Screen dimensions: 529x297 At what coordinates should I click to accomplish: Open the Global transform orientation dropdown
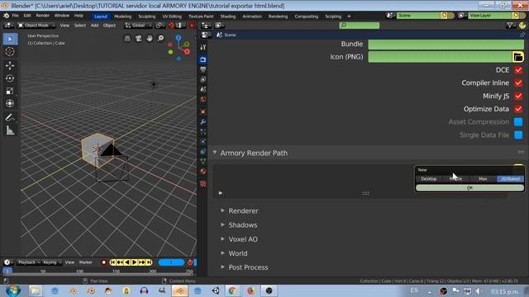point(138,26)
